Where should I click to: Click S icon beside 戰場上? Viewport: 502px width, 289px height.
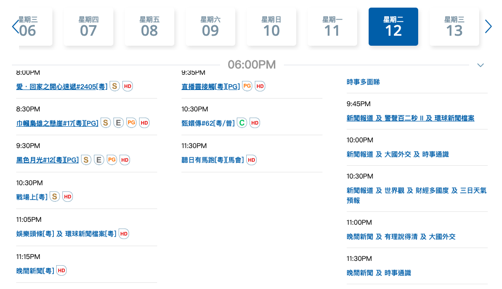55,197
